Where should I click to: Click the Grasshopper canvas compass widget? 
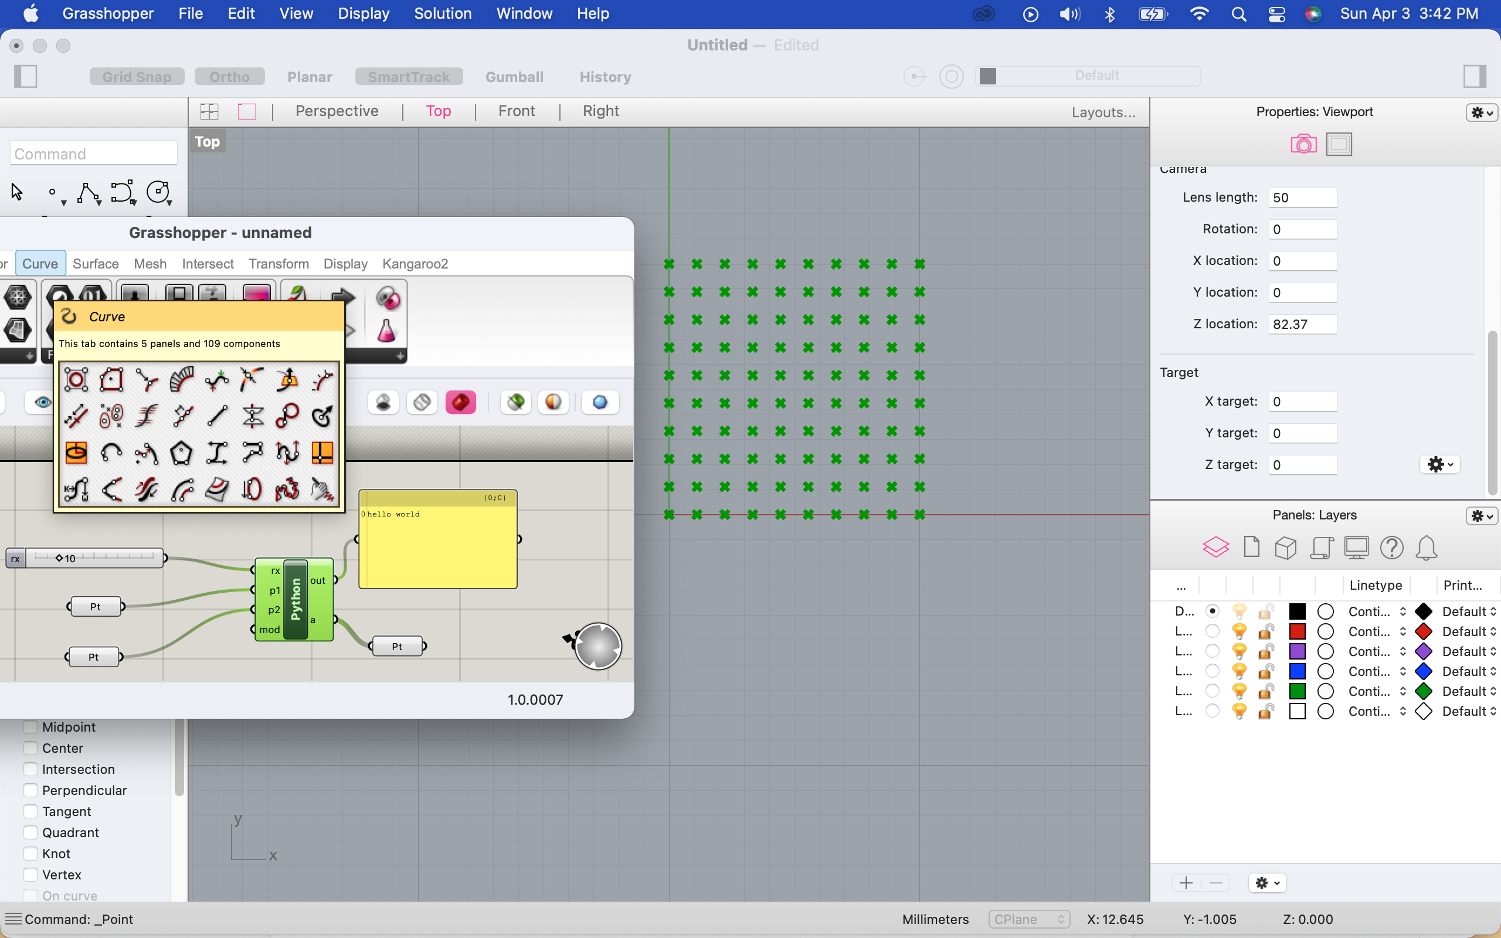tap(597, 647)
